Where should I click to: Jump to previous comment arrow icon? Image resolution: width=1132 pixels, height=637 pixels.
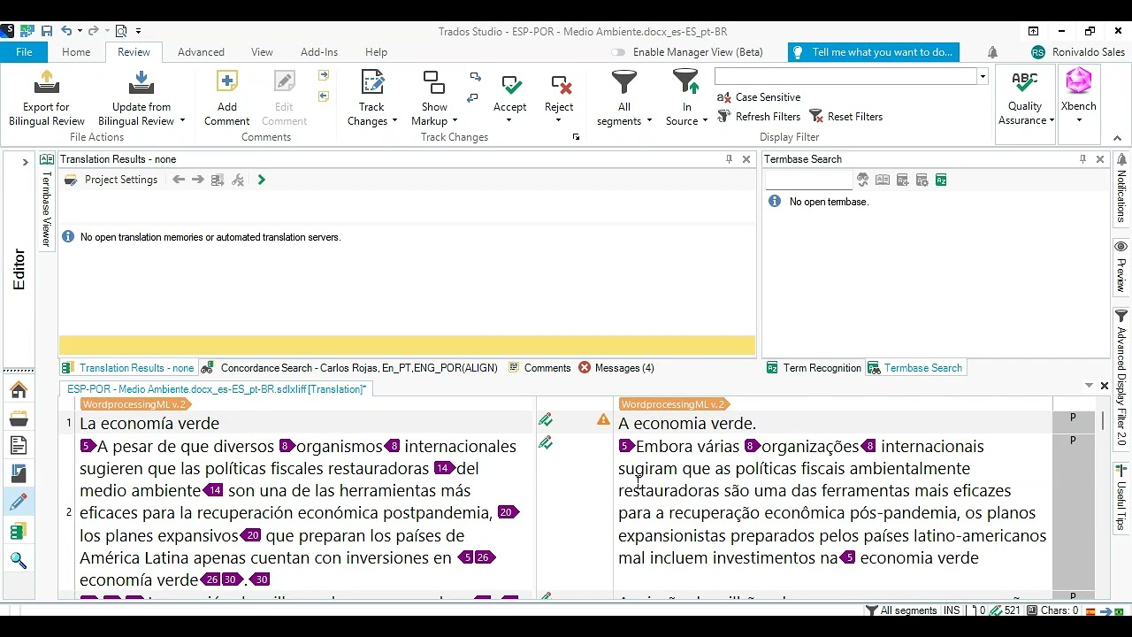click(x=324, y=96)
